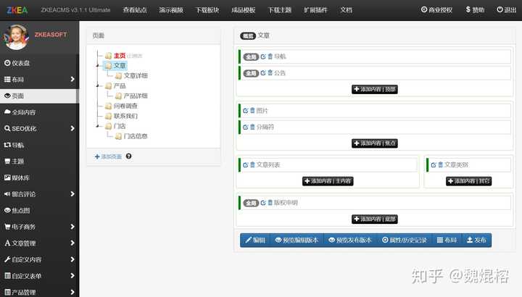Open 仪表盘 dashboard in the sidebar
The image size is (522, 297).
pyautogui.click(x=20, y=63)
